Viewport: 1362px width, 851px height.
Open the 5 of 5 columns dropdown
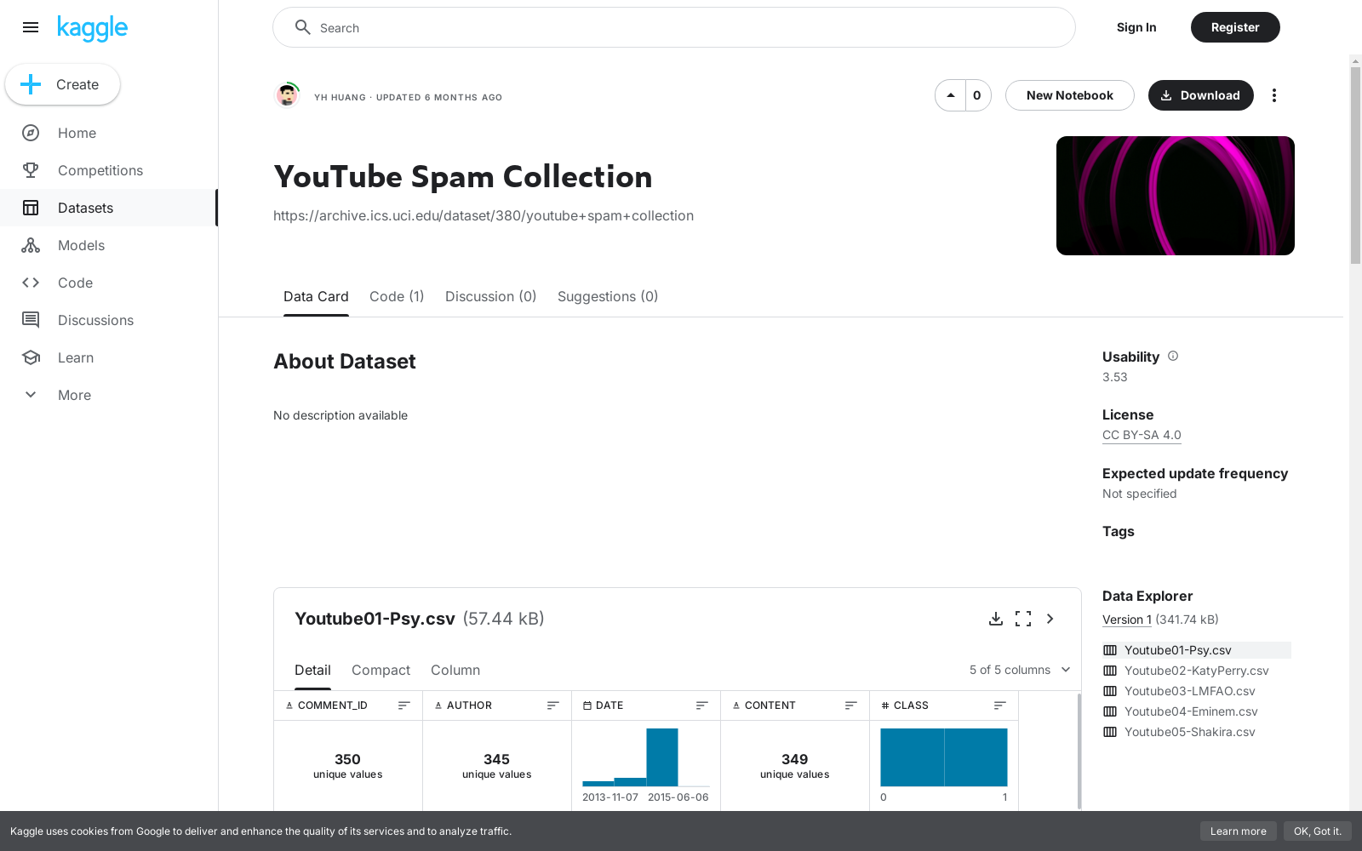(1020, 670)
